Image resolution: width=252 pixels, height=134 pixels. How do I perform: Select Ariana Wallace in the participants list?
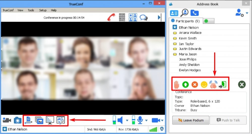coord(190,33)
